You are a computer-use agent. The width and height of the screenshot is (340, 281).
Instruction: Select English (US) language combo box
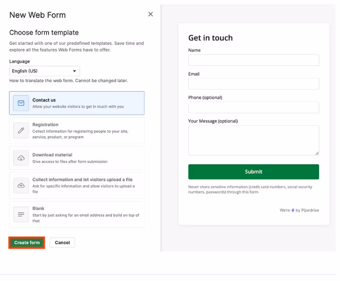pyautogui.click(x=44, y=71)
